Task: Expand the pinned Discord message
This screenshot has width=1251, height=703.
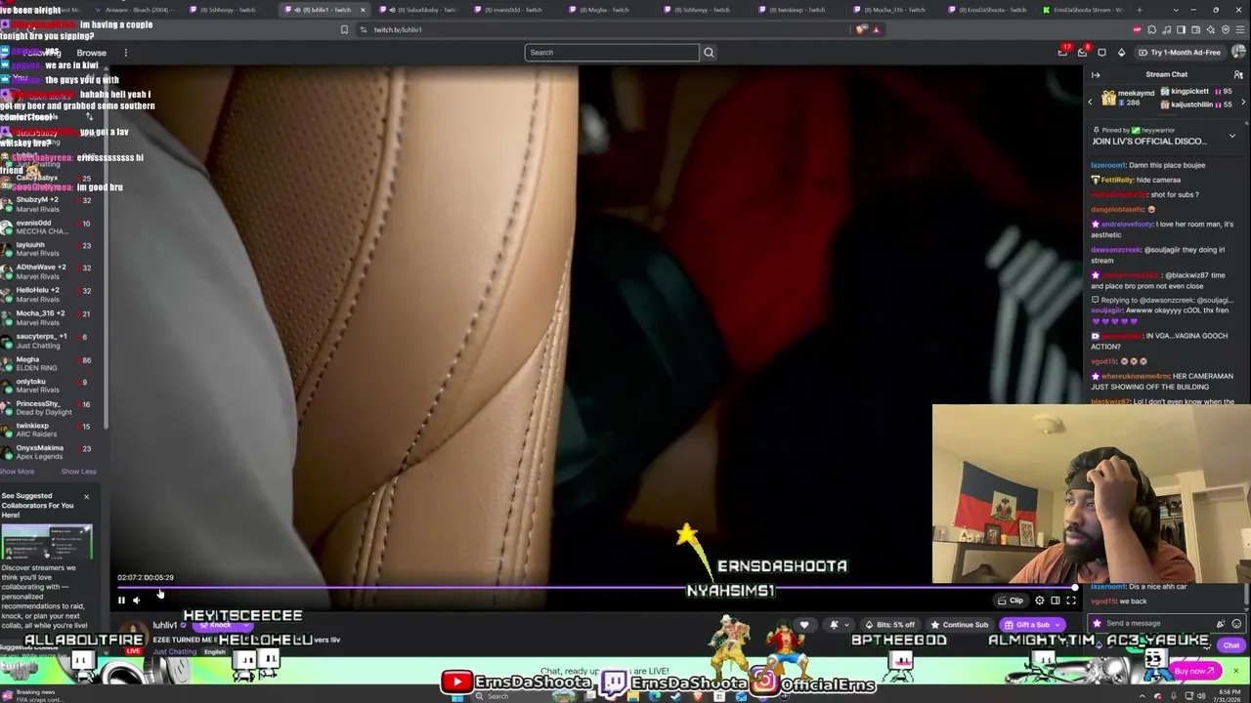Action: (1231, 136)
